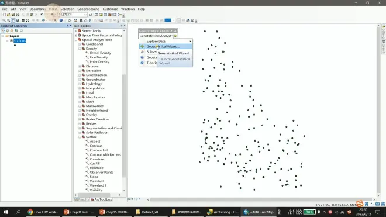Choose Geostatistical Wizard from the menu

pyautogui.click(x=166, y=47)
